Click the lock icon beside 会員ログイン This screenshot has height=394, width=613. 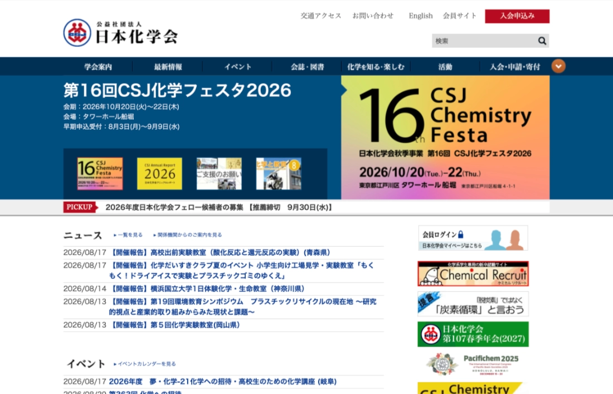(461, 235)
